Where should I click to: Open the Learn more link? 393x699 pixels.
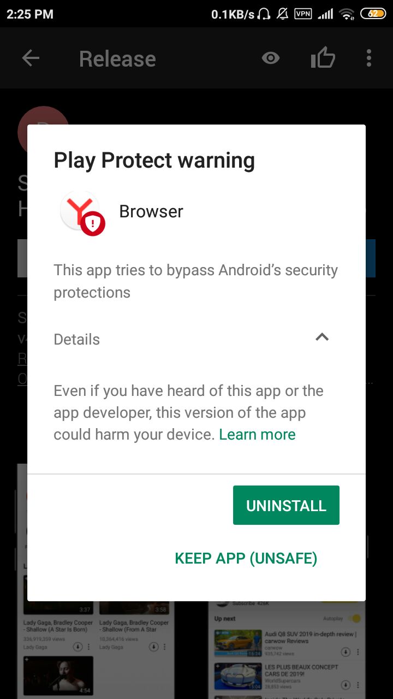click(257, 434)
